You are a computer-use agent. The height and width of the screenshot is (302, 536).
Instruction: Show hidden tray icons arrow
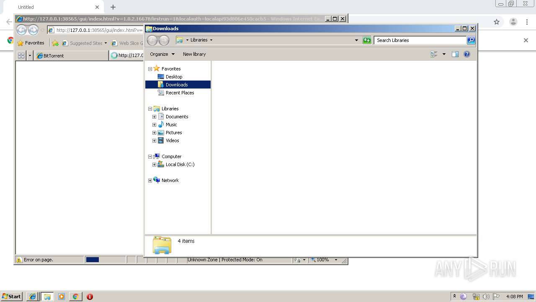click(x=454, y=296)
